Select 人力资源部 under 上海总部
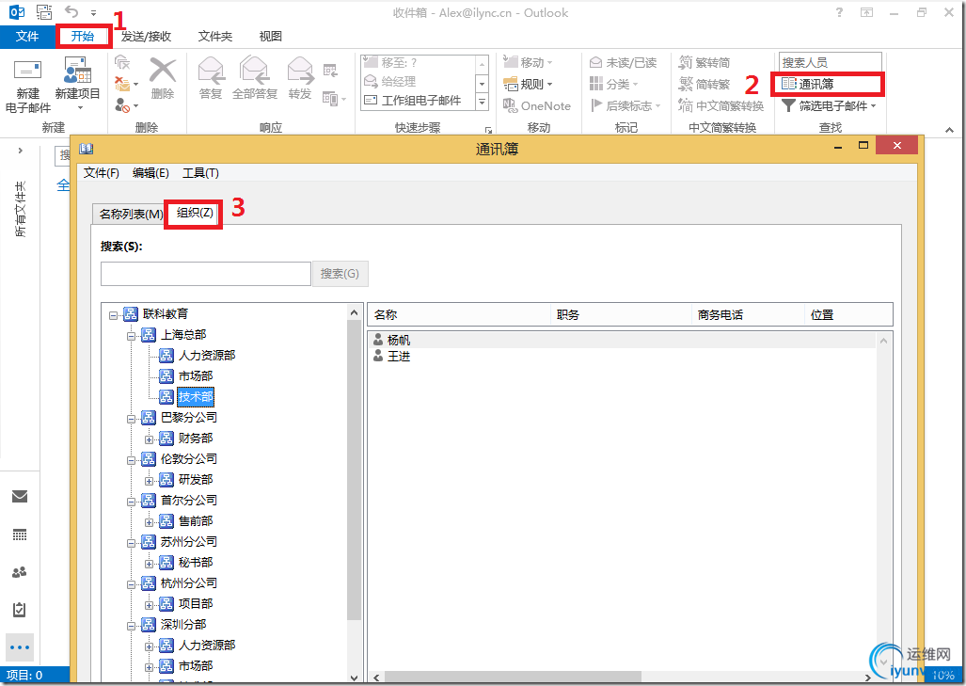Image resolution: width=966 pixels, height=686 pixels. [206, 356]
